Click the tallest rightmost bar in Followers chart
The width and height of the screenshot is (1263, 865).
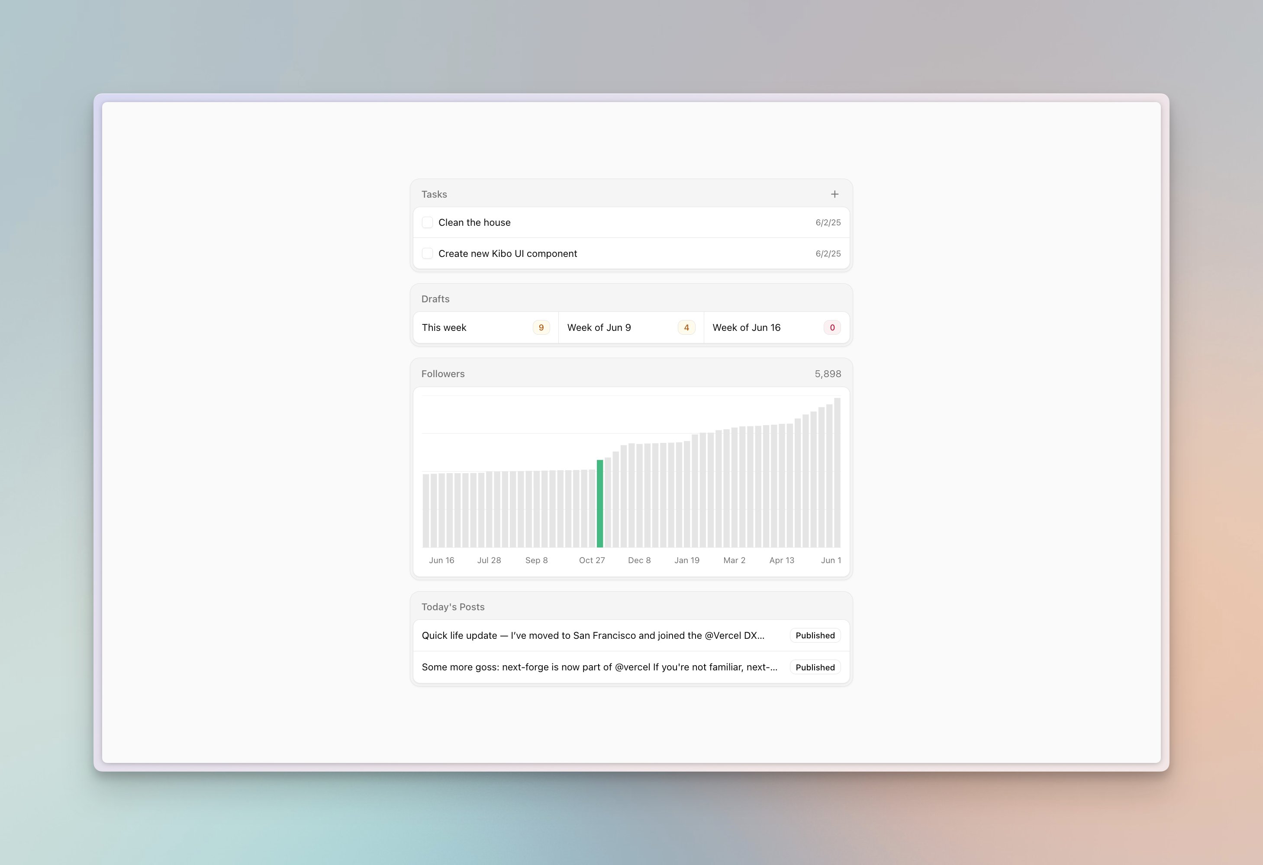pyautogui.click(x=837, y=472)
